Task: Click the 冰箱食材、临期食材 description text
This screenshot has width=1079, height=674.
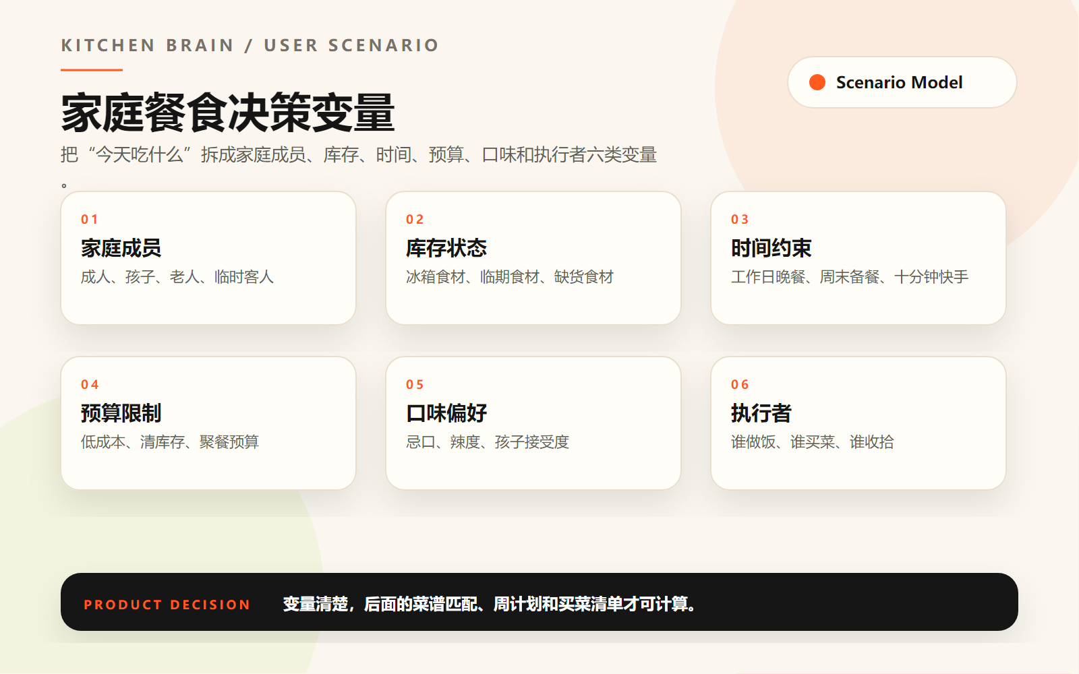Action: click(510, 277)
